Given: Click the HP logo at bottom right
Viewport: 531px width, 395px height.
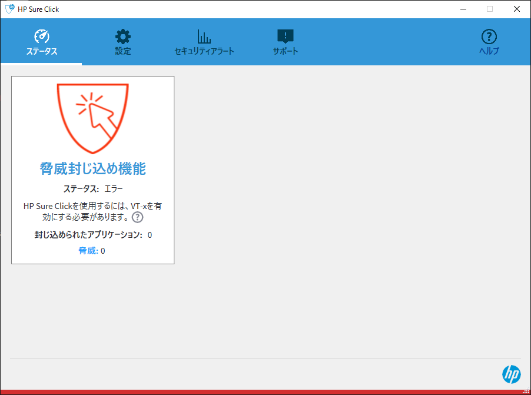Looking at the screenshot, I should click(512, 374).
